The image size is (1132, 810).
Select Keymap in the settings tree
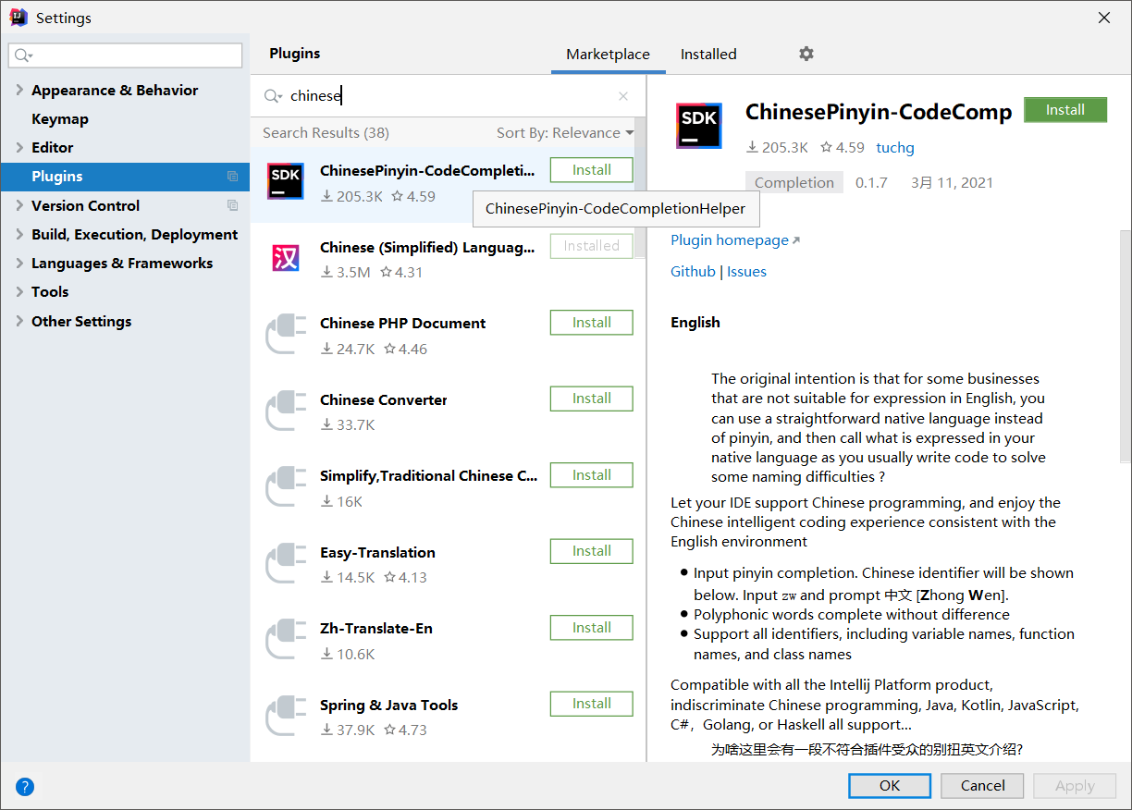click(x=60, y=118)
